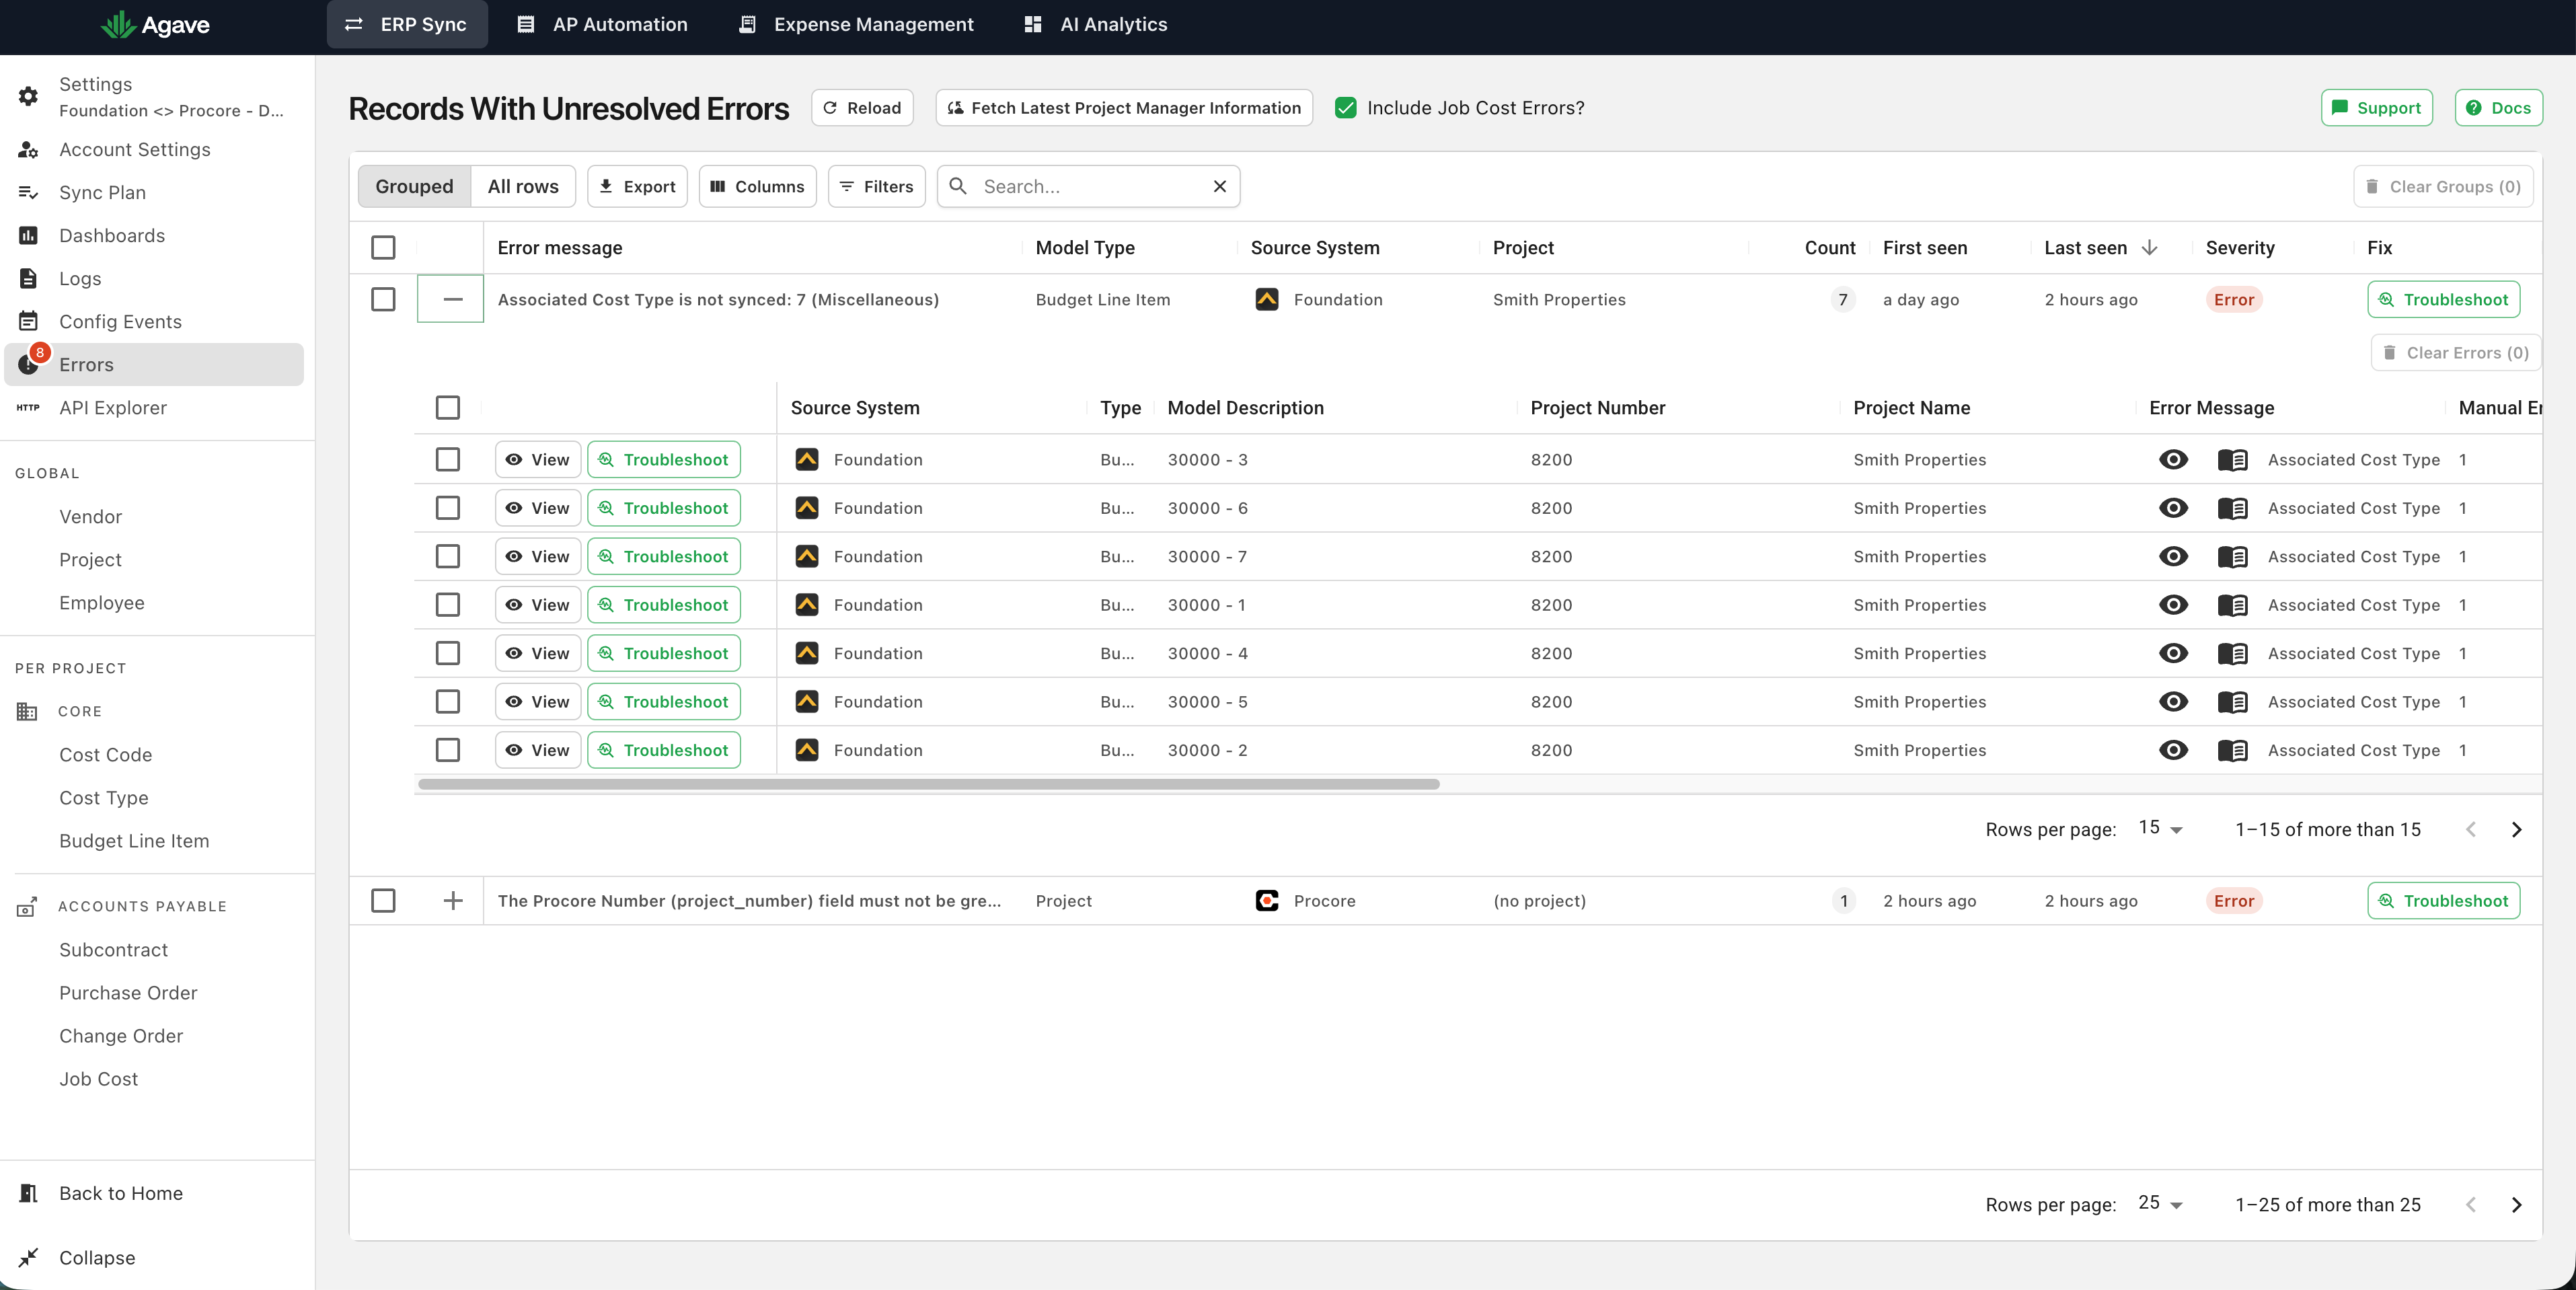Switch to AP Automation tab
Screen dimensions: 2576x1290
(x=602, y=24)
